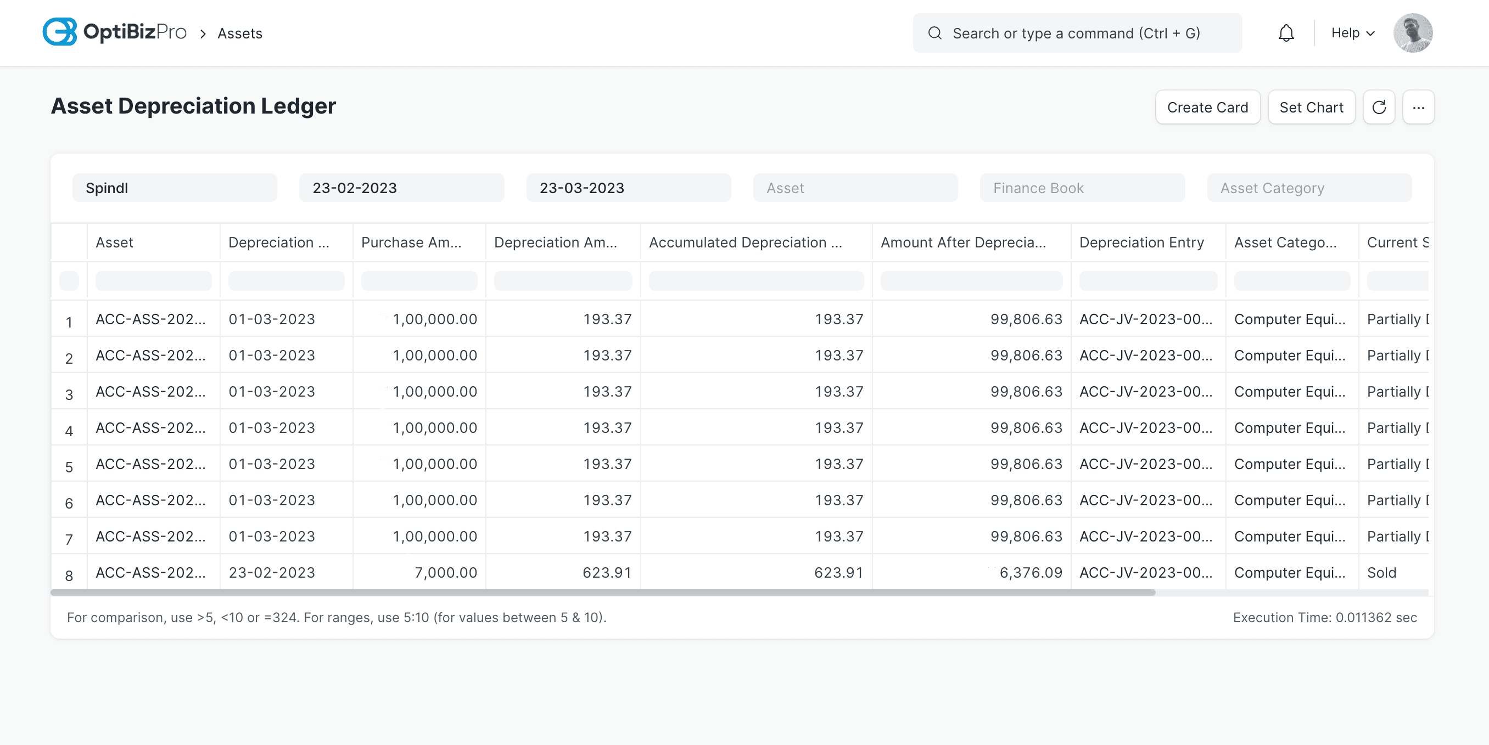Open notifications via the bell icon
This screenshot has height=745, width=1489.
1285,32
